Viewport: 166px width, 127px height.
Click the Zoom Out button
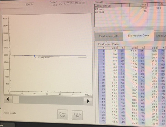[62, 115]
